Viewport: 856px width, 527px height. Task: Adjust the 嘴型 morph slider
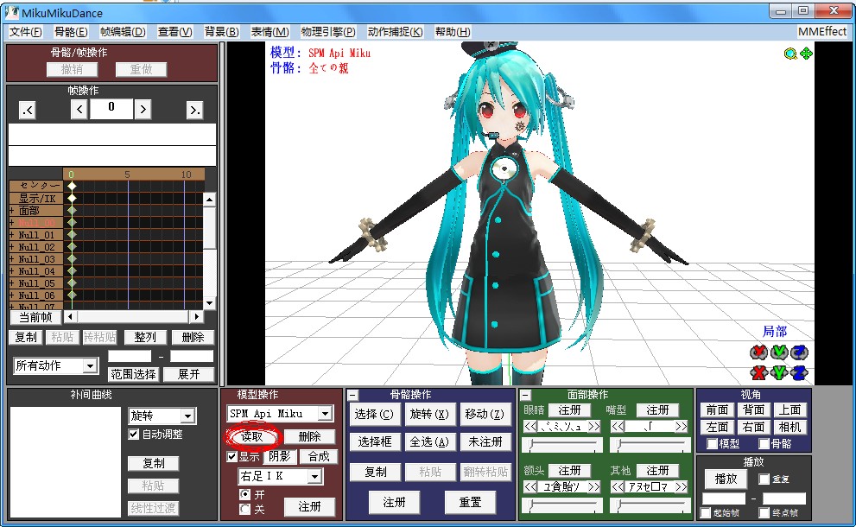pos(650,445)
